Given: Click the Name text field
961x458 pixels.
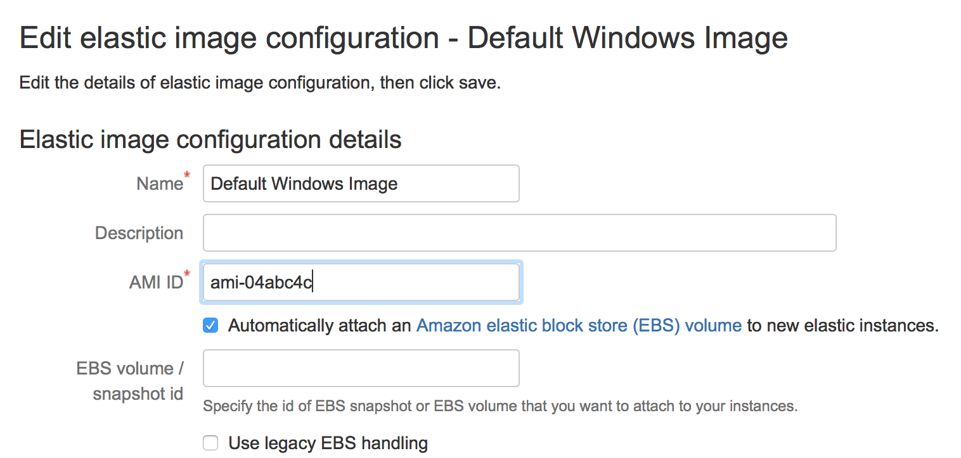Looking at the screenshot, I should pyautogui.click(x=361, y=183).
